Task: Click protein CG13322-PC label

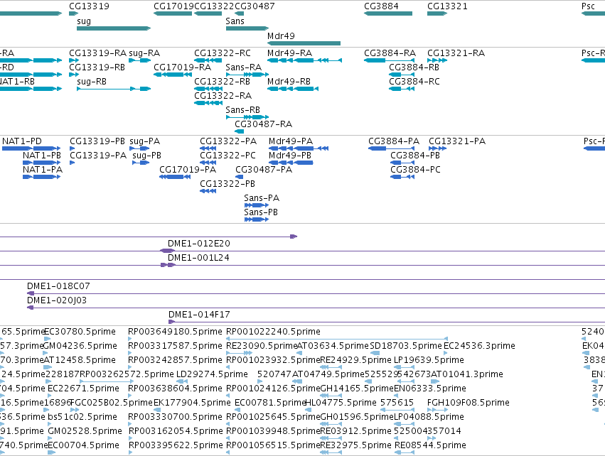Action: 227,156
